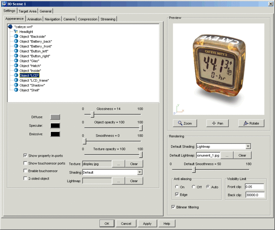
Task: Click the sphere icon beside Object "Shadow"
Action: click(x=16, y=85)
